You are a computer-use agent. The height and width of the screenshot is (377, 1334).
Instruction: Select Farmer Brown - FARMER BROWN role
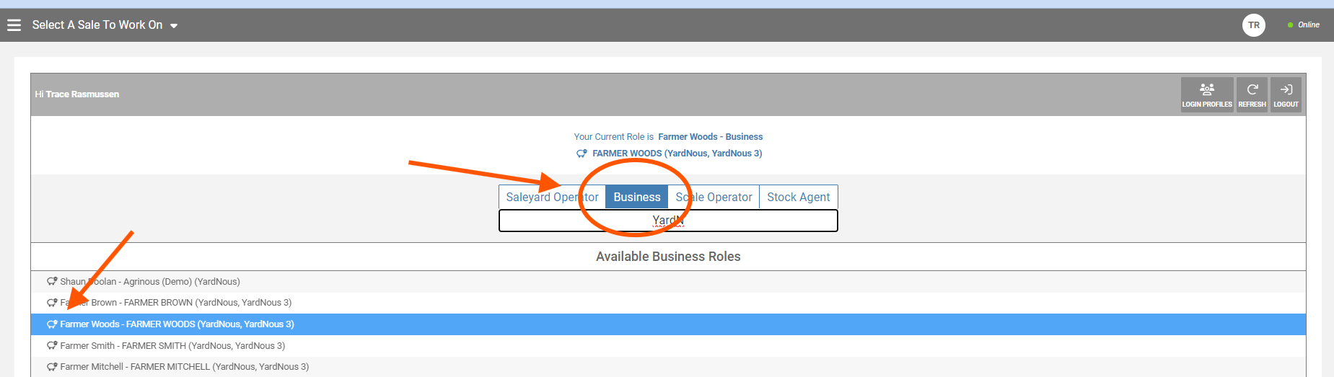click(x=668, y=303)
